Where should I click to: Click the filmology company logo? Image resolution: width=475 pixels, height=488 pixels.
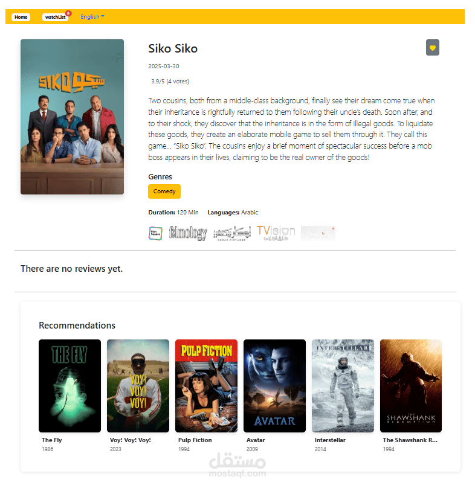click(188, 233)
